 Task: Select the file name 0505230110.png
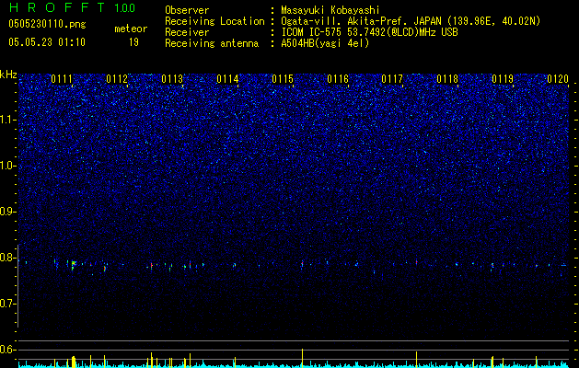click(x=47, y=25)
